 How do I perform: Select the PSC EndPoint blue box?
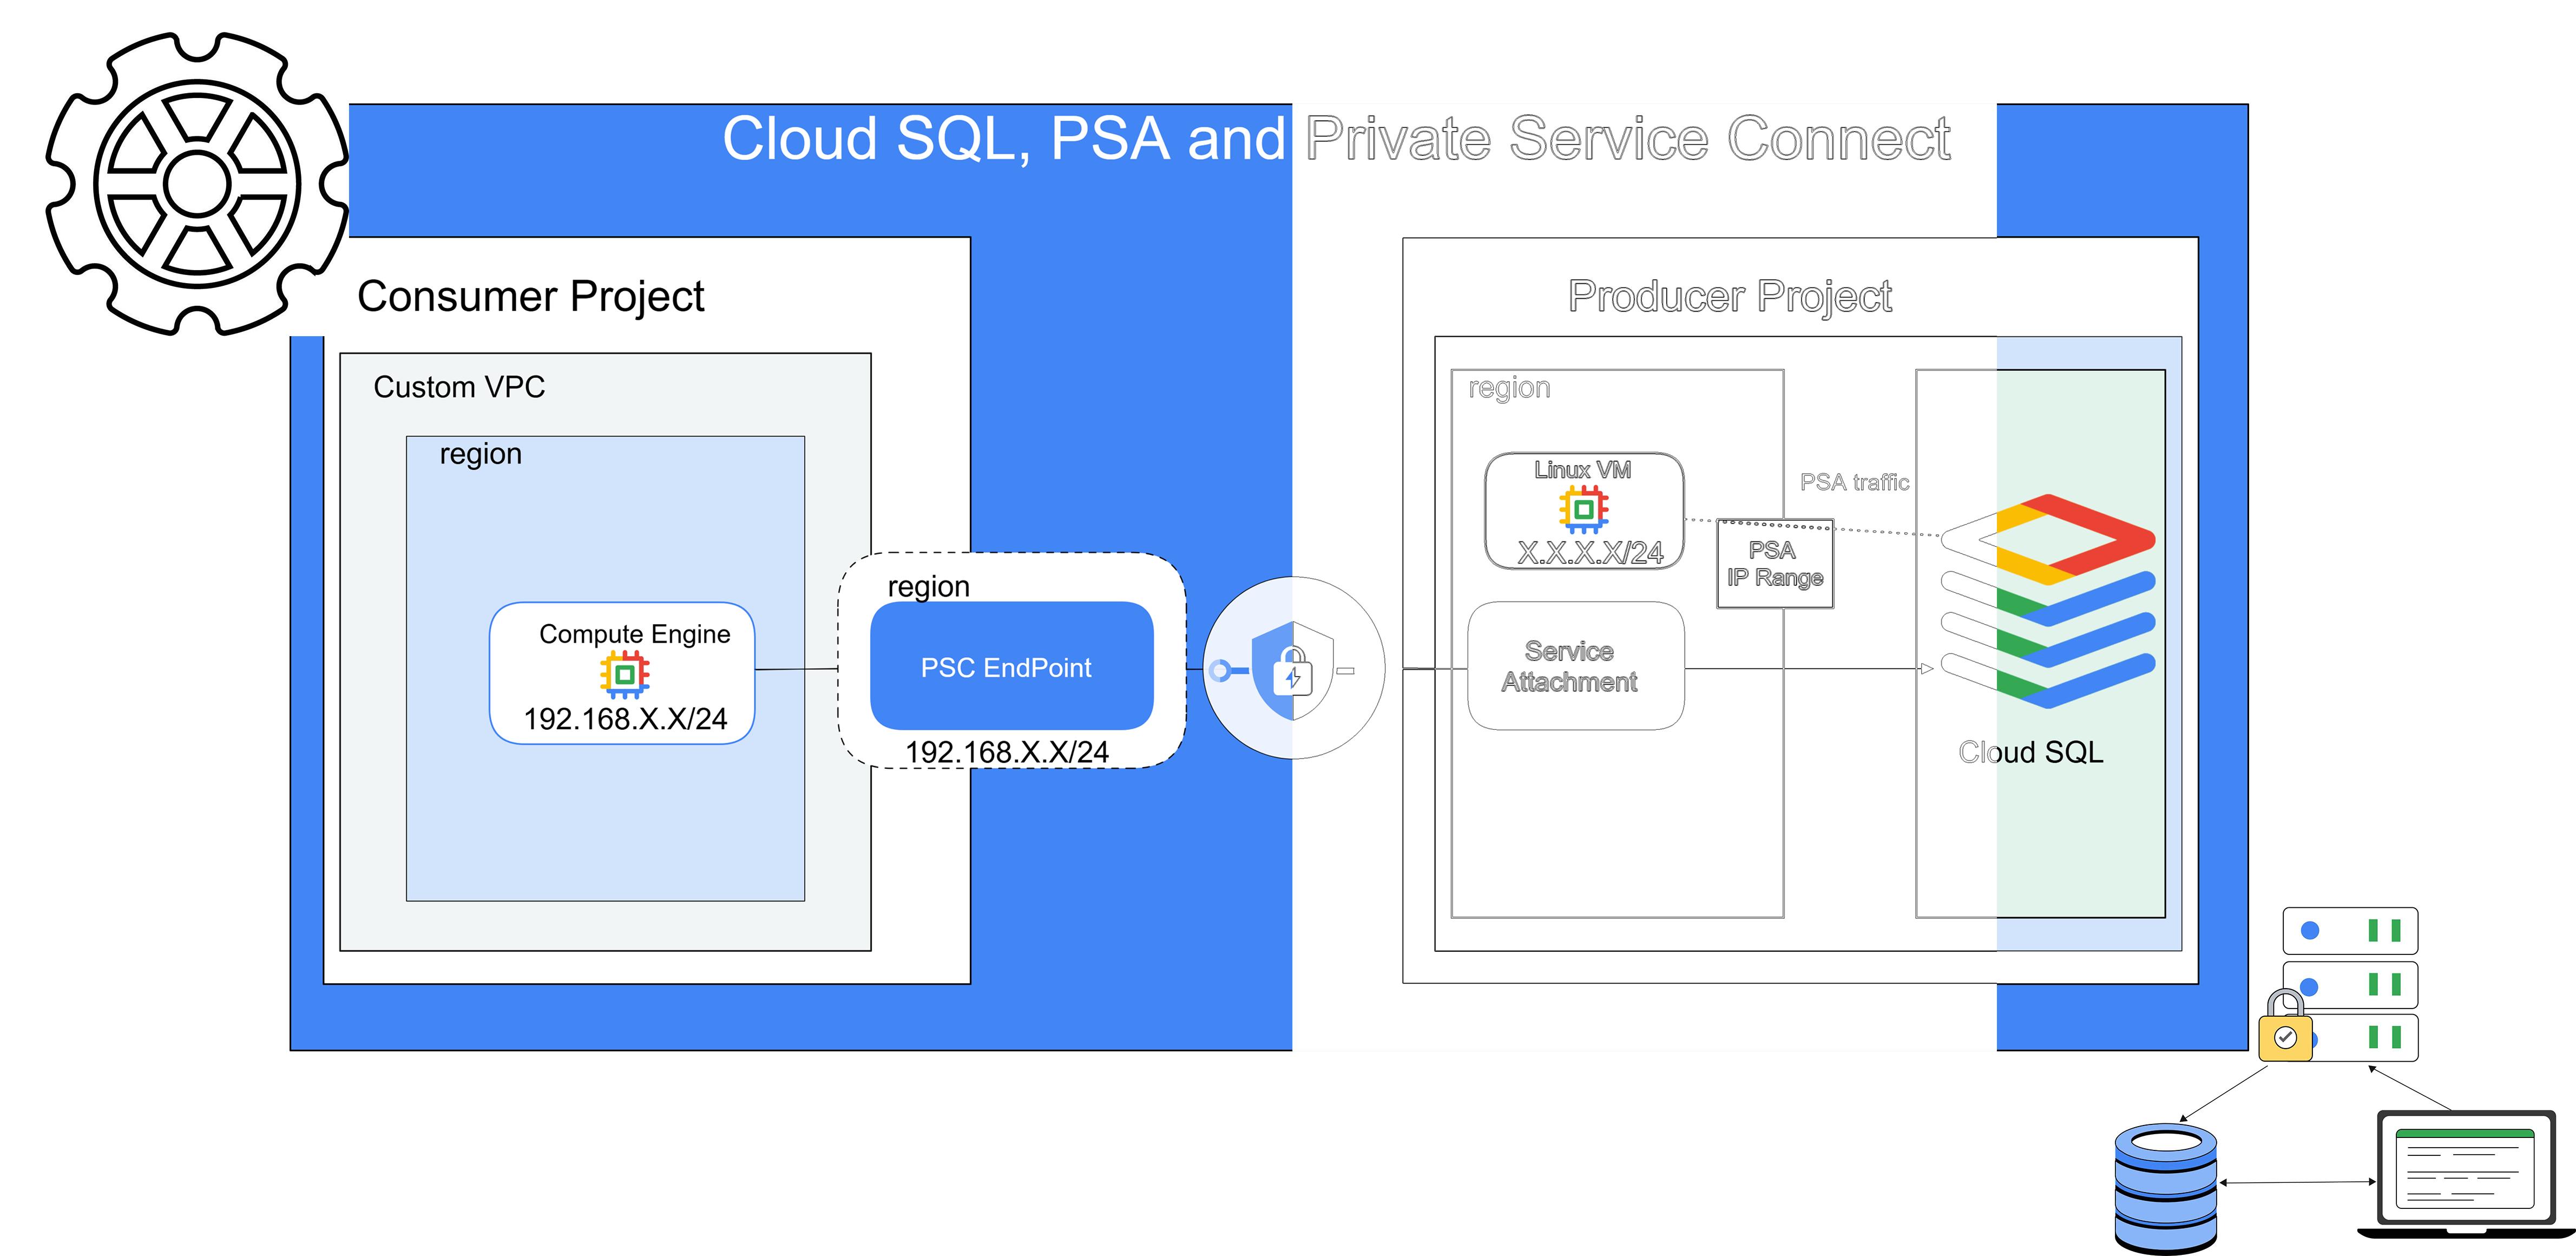[x=1011, y=666]
